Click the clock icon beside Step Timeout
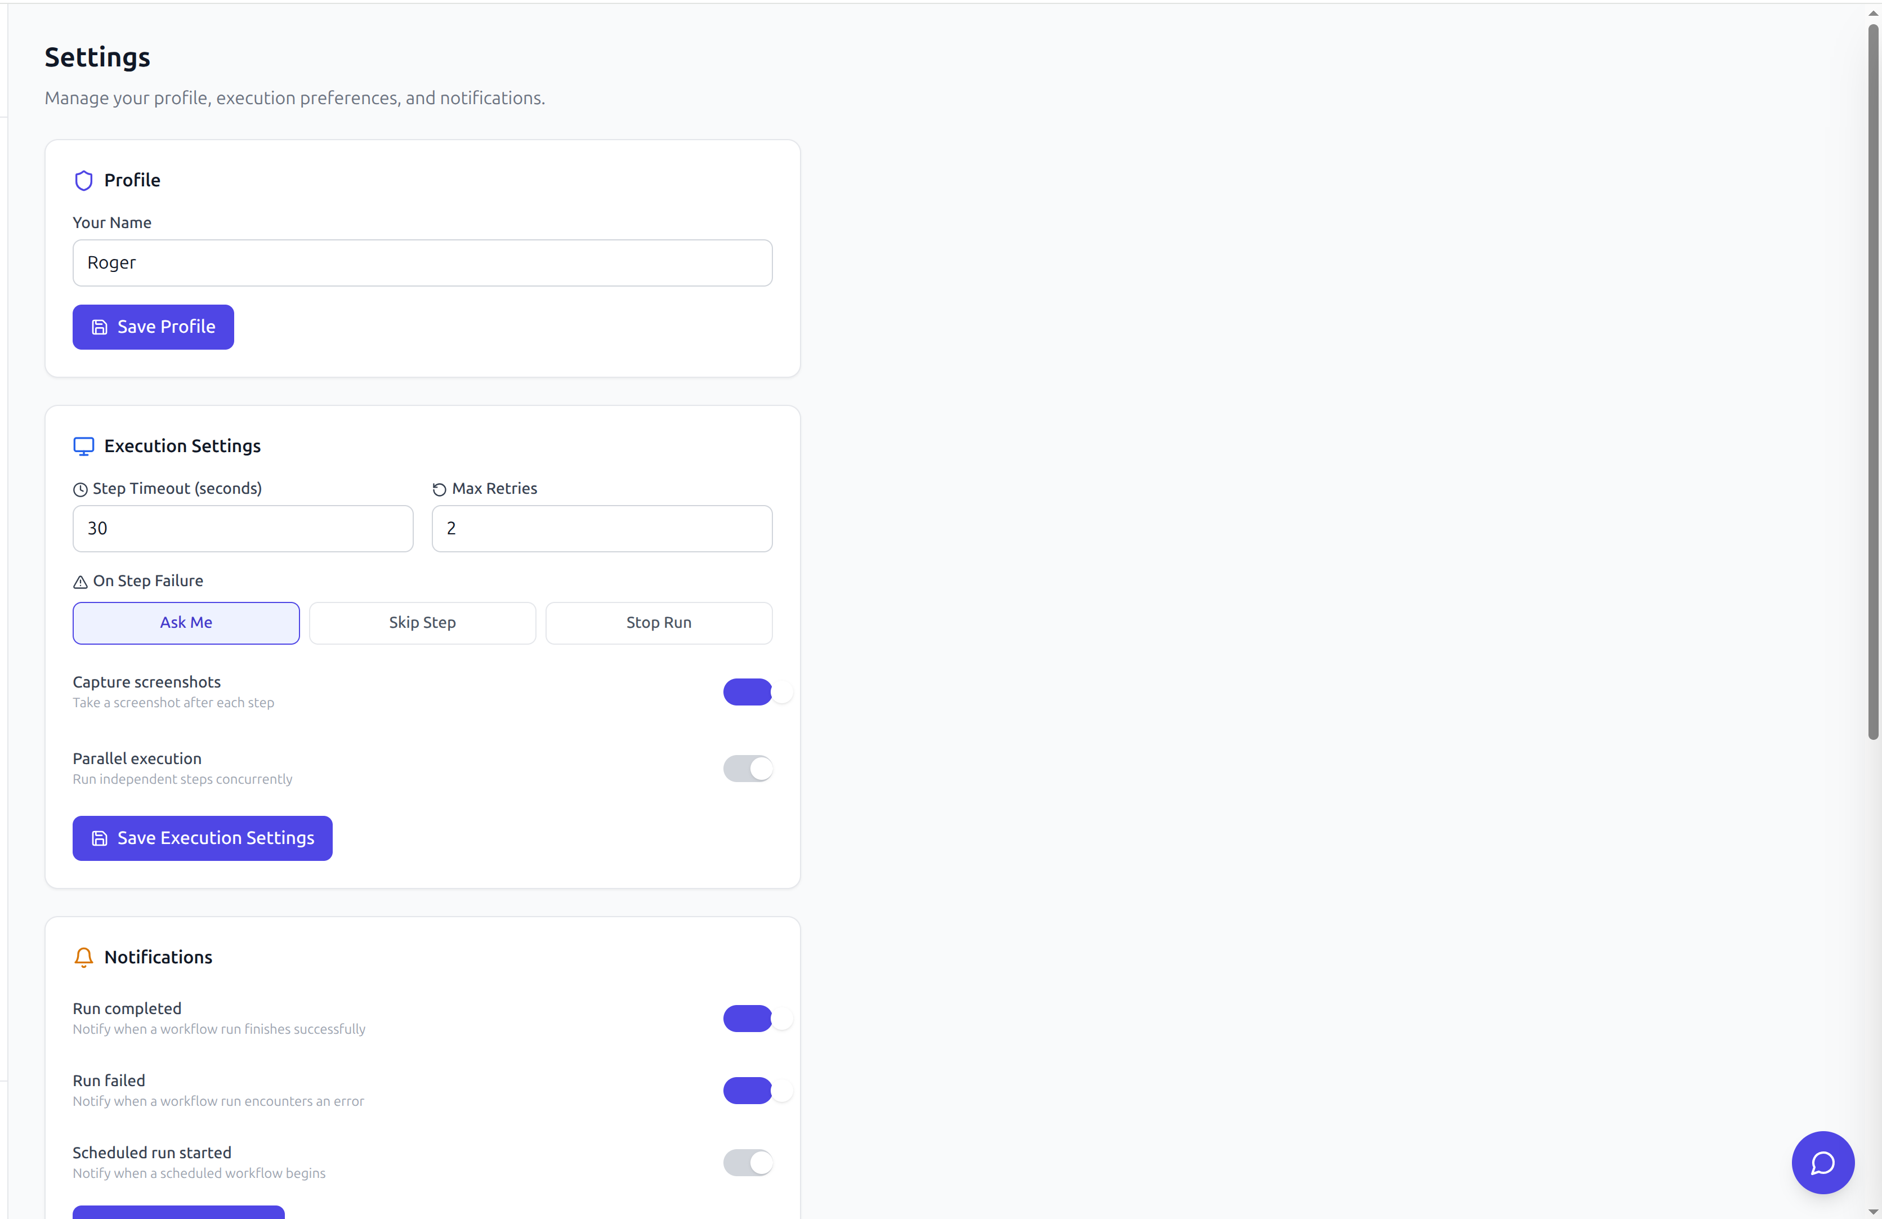The width and height of the screenshot is (1882, 1219). (x=81, y=490)
